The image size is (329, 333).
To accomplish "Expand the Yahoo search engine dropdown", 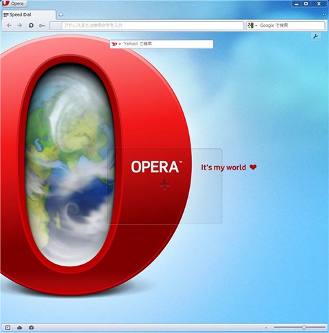I will tap(117, 44).
